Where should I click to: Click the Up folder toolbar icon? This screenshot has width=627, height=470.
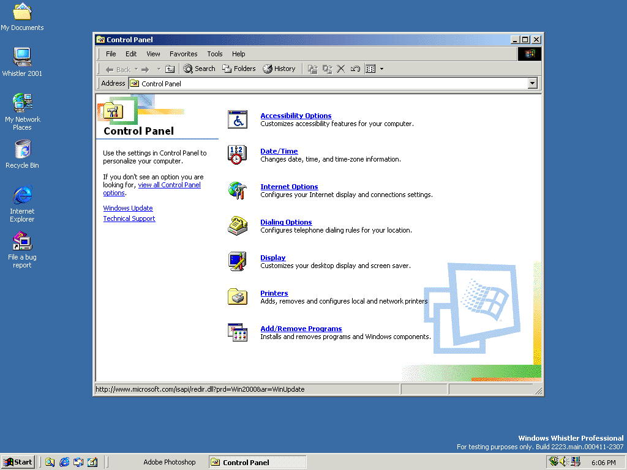170,69
